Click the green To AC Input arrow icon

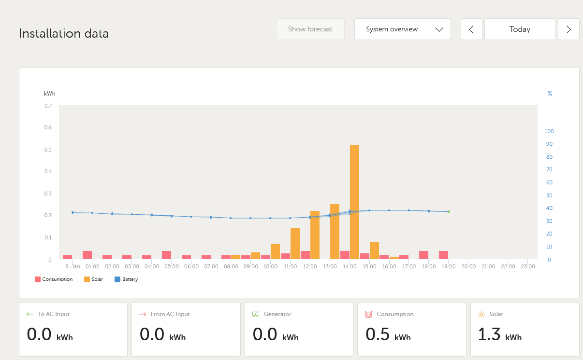click(29, 314)
